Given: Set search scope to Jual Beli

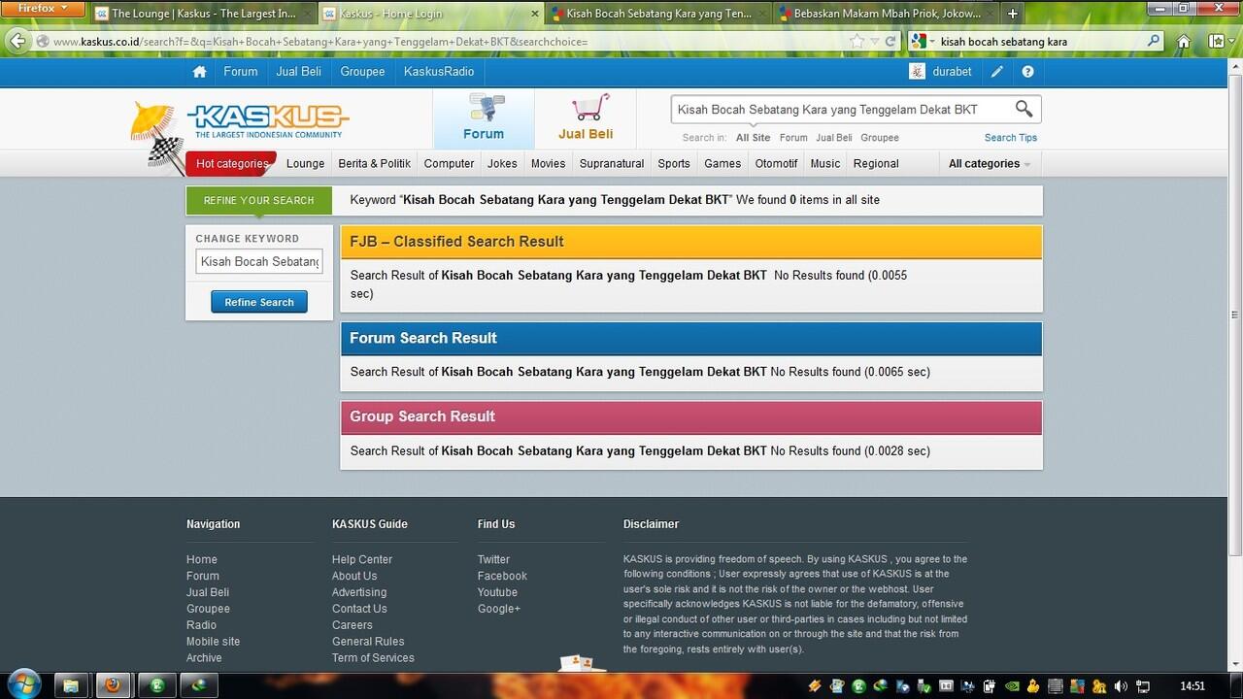Looking at the screenshot, I should coord(834,138).
